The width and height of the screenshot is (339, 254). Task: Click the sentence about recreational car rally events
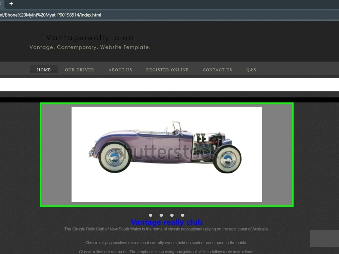(166, 242)
